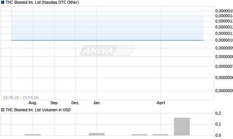
Task: Click the volume bar at the April gridline
Action: 160,135
